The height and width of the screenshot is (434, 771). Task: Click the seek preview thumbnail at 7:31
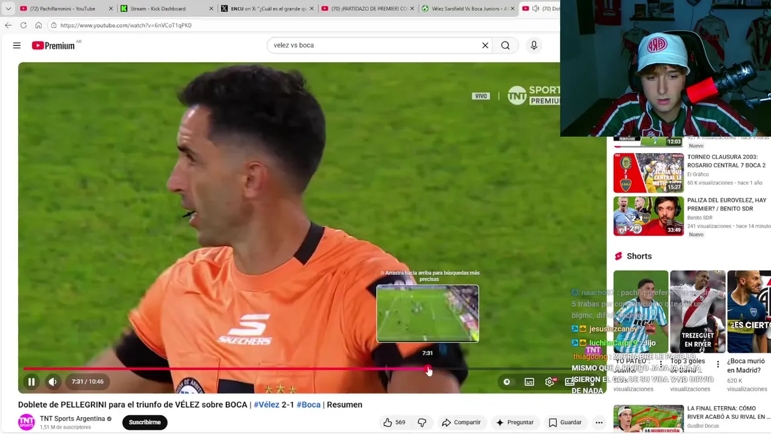[x=428, y=313]
